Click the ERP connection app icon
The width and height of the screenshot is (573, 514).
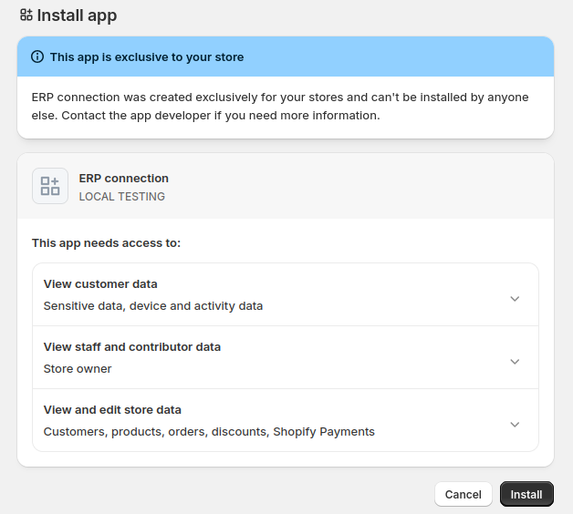(x=50, y=186)
